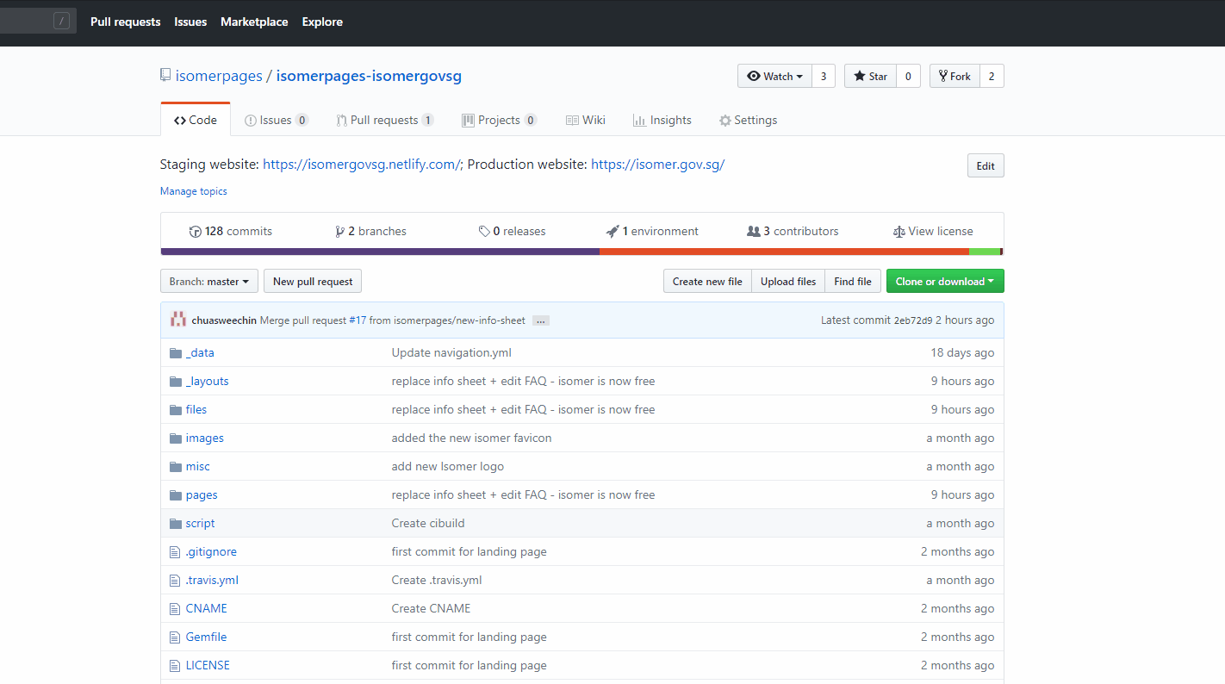Screen dimensions: 1225x684
Task: Open the Pull requests tab
Action: pyautogui.click(x=383, y=121)
